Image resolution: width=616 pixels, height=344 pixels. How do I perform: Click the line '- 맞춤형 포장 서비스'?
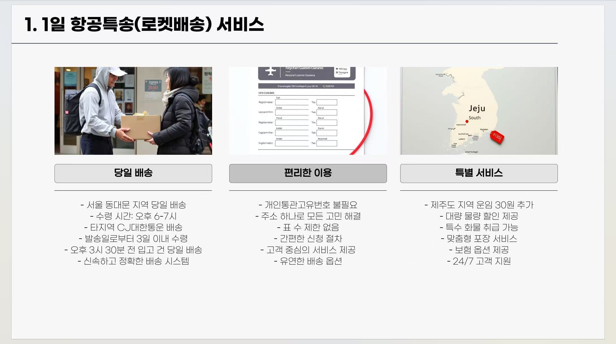479,239
